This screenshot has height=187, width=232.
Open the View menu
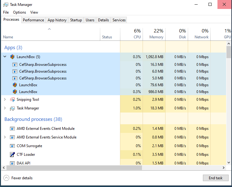pos(34,12)
